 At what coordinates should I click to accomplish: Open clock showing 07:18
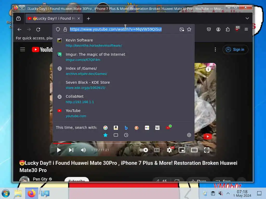point(242,193)
